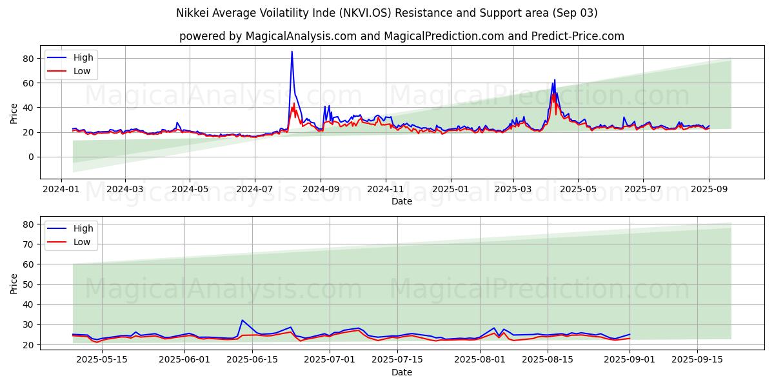Click the 2025-06-01 tick on bottom chart
The height and width of the screenshot is (387, 774).
[x=185, y=361]
